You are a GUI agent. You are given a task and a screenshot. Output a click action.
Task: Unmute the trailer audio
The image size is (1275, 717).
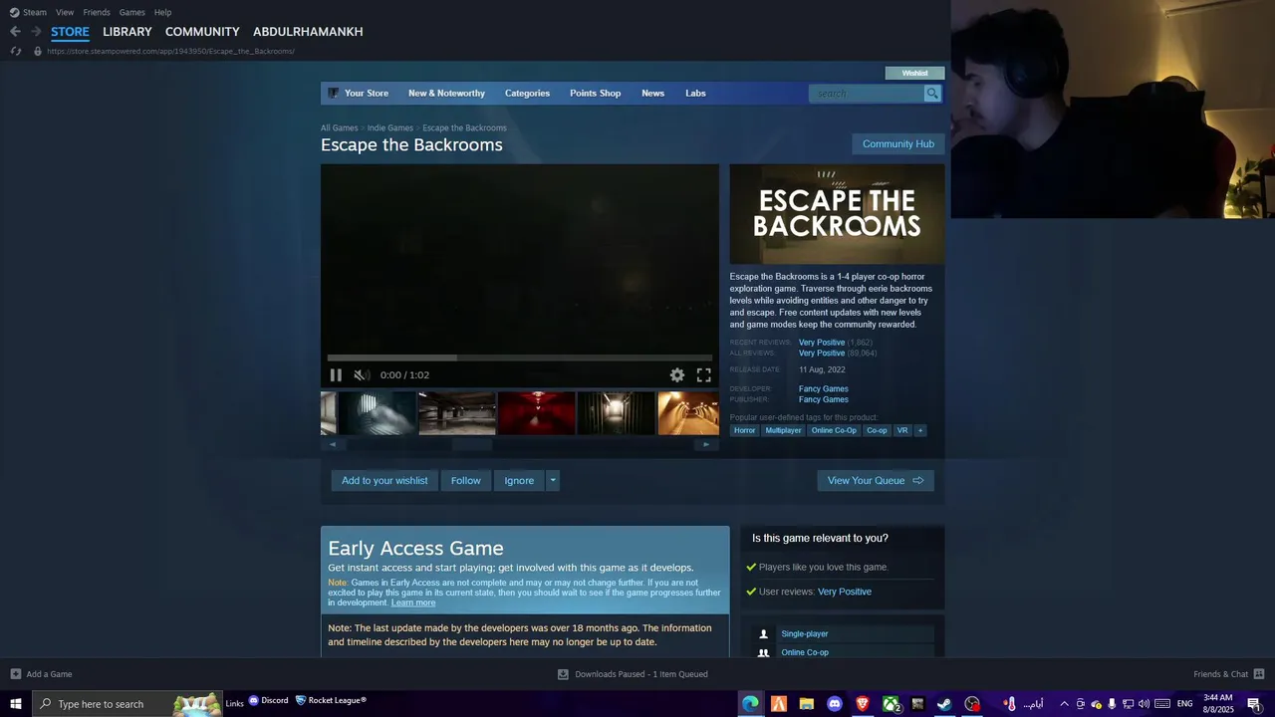point(362,375)
